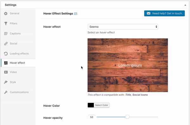This screenshot has width=190, height=125.
Task: Click the Hover opacity label
Action: coord(53,118)
